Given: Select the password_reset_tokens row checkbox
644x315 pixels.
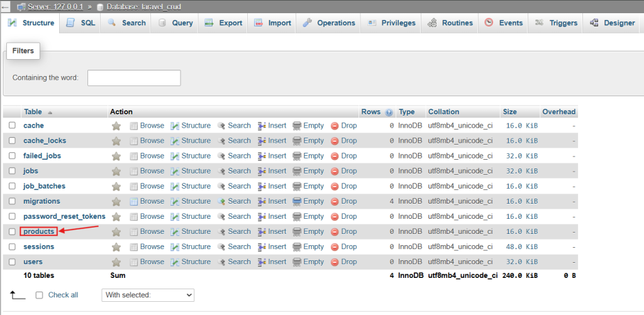Looking at the screenshot, I should point(13,216).
